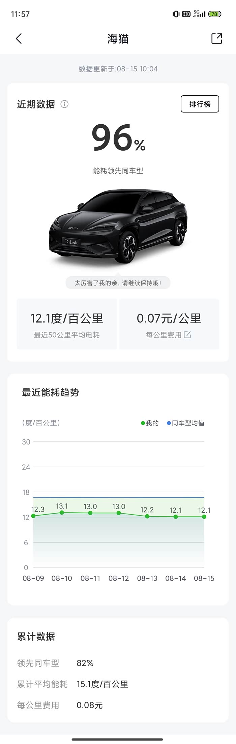Tap the edit icon next to 每公里费用
This screenshot has width=236, height=744.
(x=187, y=335)
